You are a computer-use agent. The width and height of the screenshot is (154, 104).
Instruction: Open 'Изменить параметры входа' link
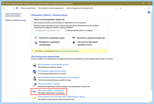(16, 20)
